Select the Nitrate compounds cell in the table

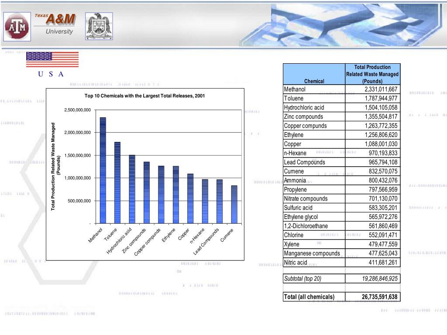coord(314,199)
